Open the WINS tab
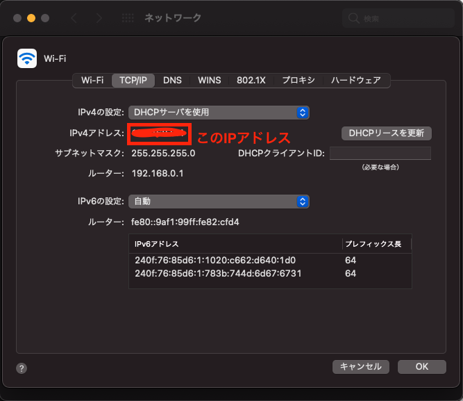This screenshot has height=401, width=463. click(x=210, y=81)
